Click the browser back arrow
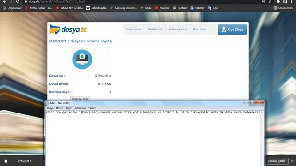296x166 pixels. tap(4, 1)
